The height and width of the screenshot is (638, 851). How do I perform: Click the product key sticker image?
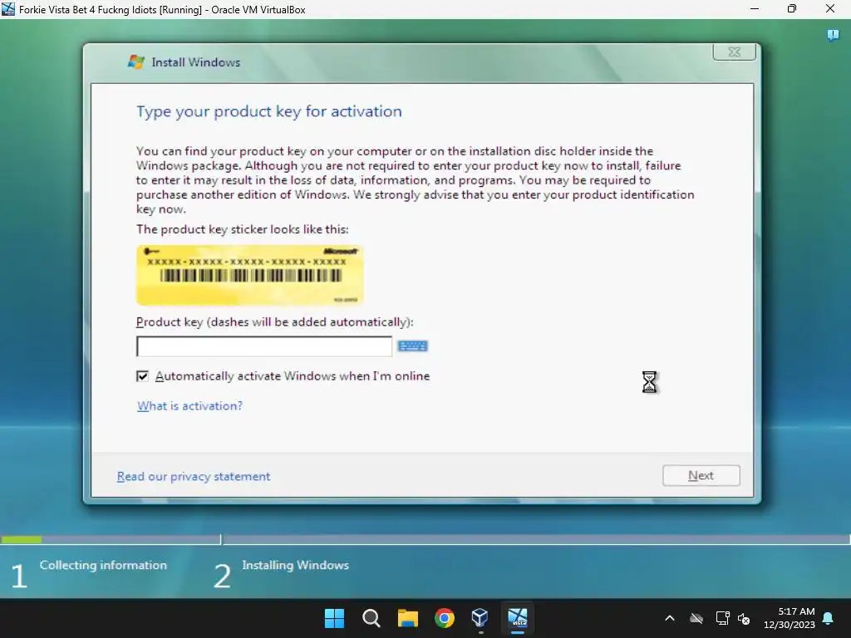[249, 275]
